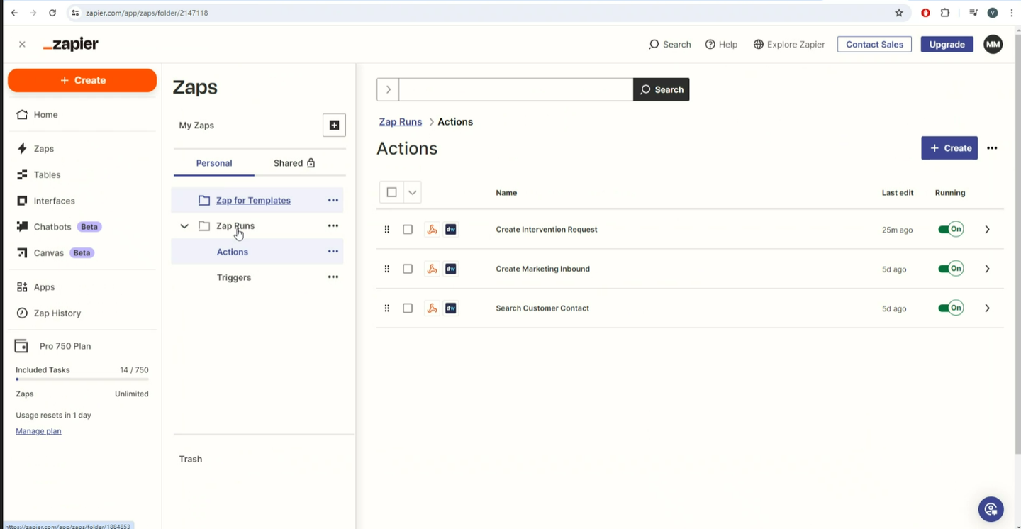Click the Included Tasks usage bar
The height and width of the screenshot is (529, 1021).
82,379
